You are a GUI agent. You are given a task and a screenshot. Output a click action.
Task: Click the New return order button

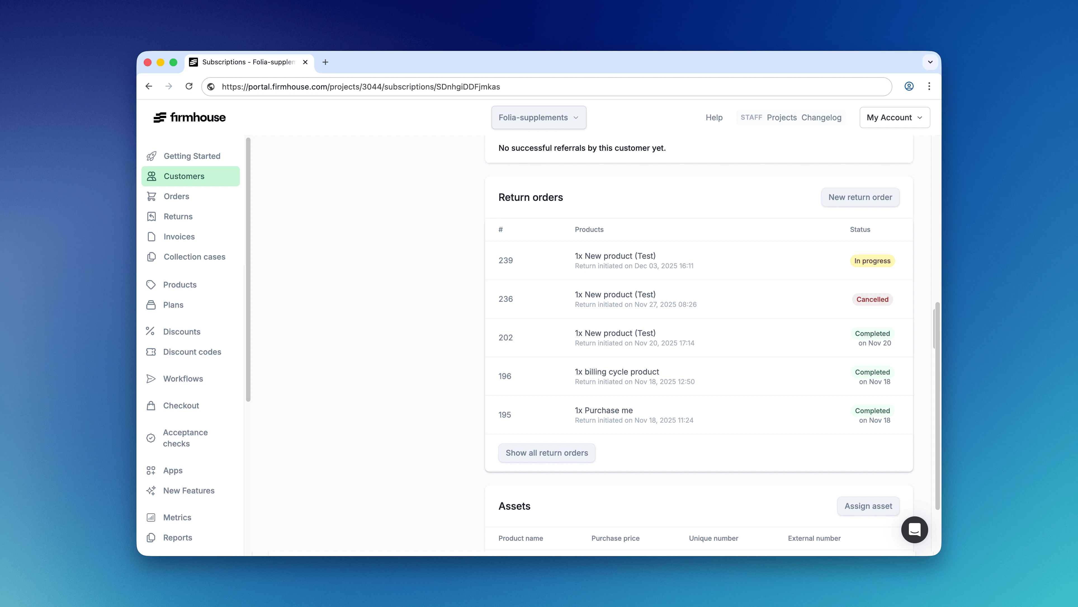click(860, 197)
